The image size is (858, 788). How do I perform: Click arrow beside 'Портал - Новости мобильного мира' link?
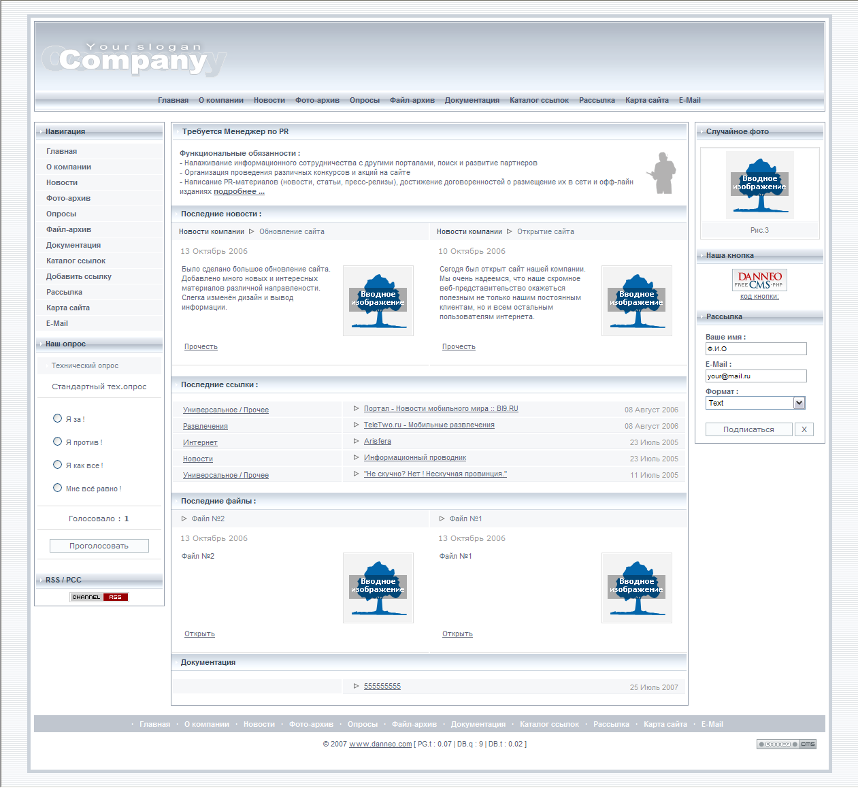pyautogui.click(x=356, y=408)
